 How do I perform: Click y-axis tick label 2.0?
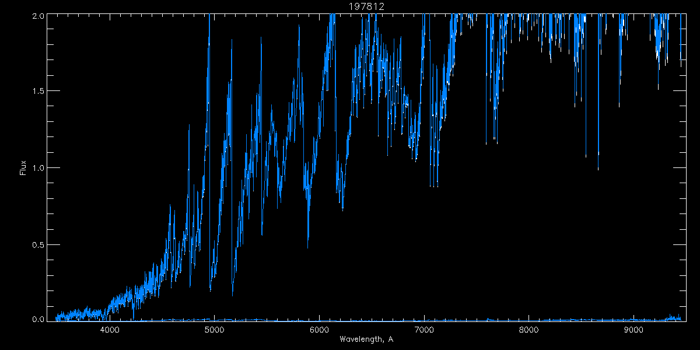coord(38,16)
